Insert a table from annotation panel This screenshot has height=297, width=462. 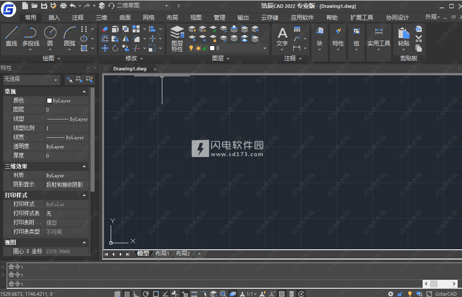coord(297,29)
